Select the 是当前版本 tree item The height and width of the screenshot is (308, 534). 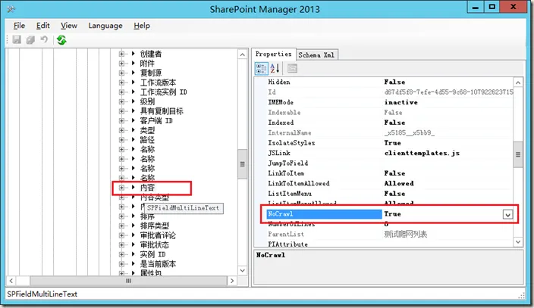[x=158, y=264]
